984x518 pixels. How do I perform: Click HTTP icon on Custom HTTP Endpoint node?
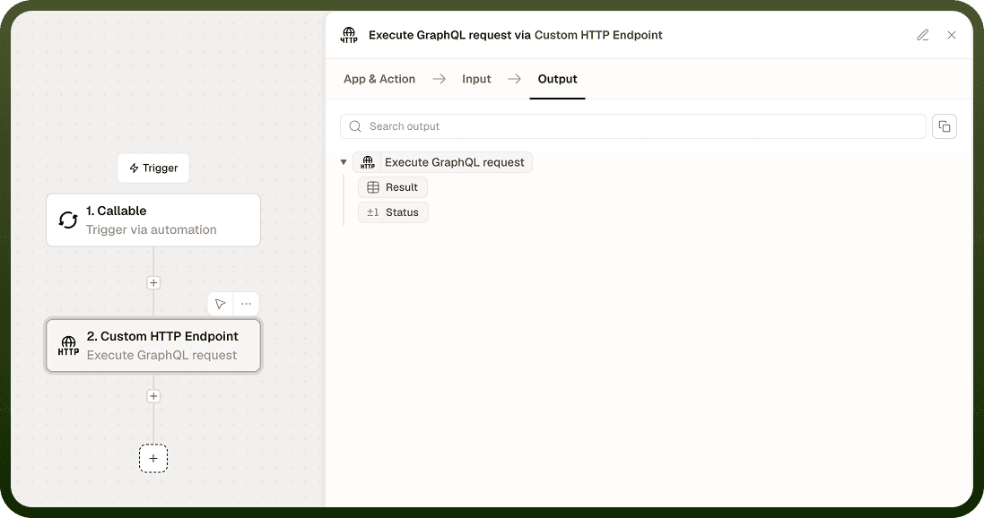[68, 346]
